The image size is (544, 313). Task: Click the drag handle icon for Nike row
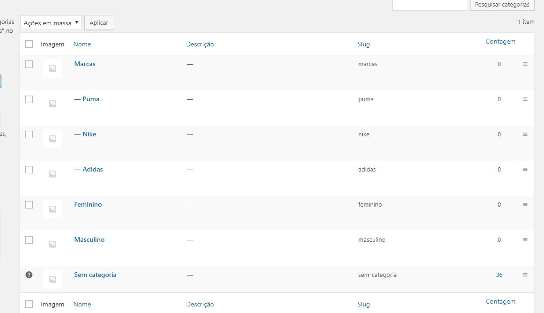tap(525, 134)
